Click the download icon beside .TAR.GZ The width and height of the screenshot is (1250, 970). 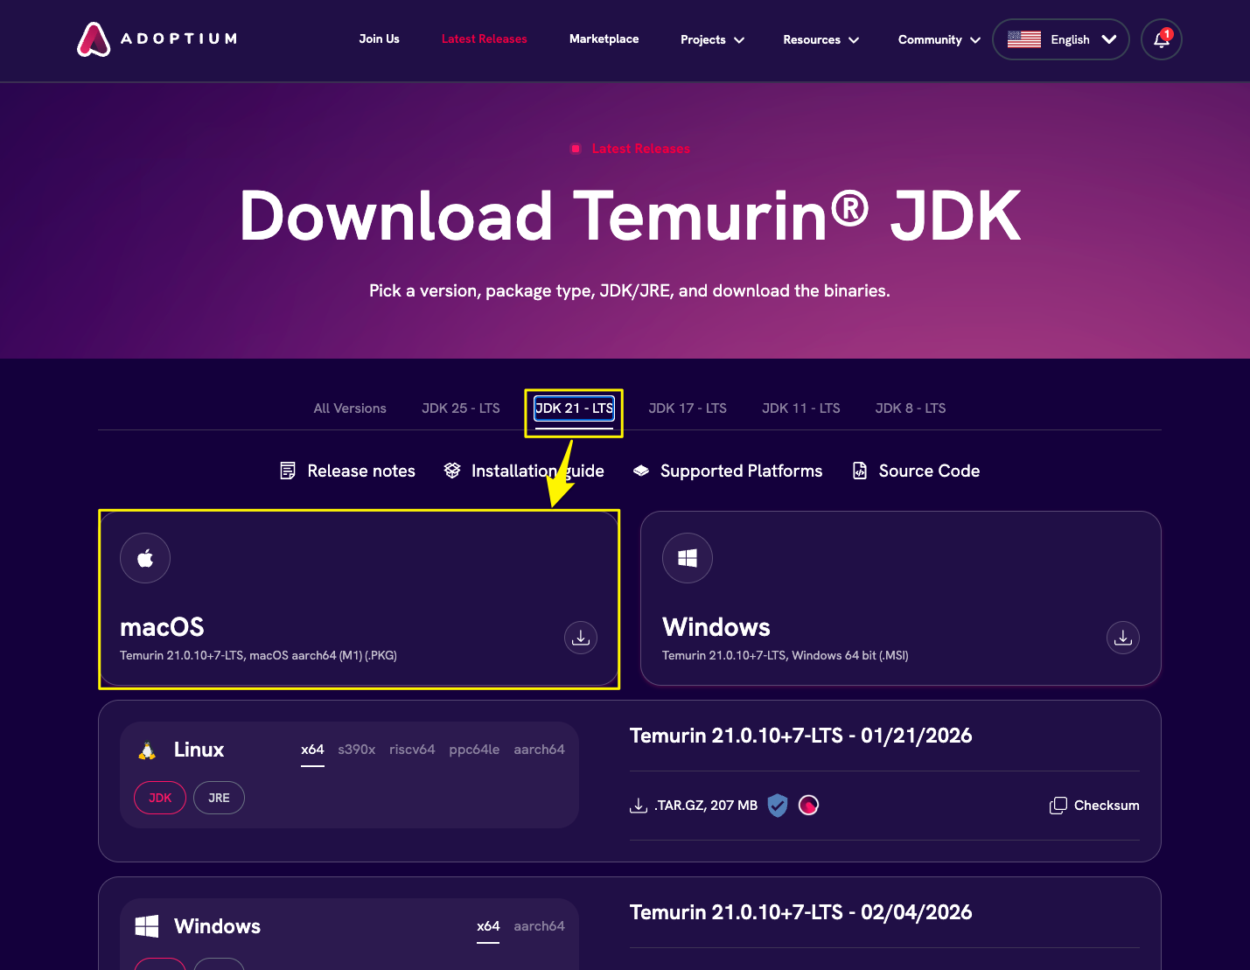[x=639, y=806]
